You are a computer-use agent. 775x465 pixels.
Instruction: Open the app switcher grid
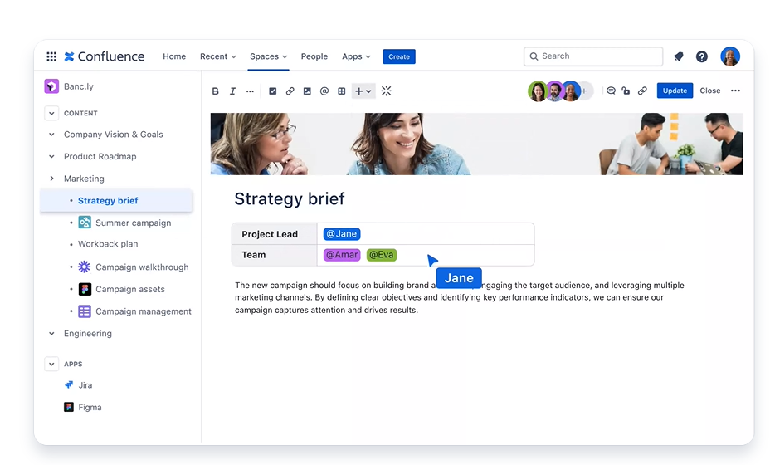point(51,56)
